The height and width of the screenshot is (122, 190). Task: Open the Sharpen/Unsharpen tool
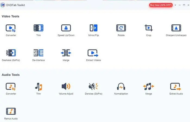point(176,28)
